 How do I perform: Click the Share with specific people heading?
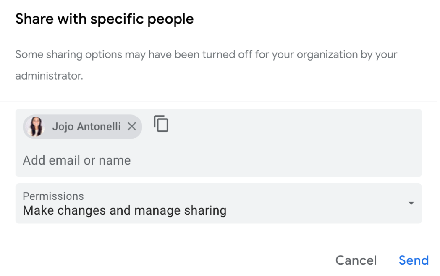click(x=105, y=19)
